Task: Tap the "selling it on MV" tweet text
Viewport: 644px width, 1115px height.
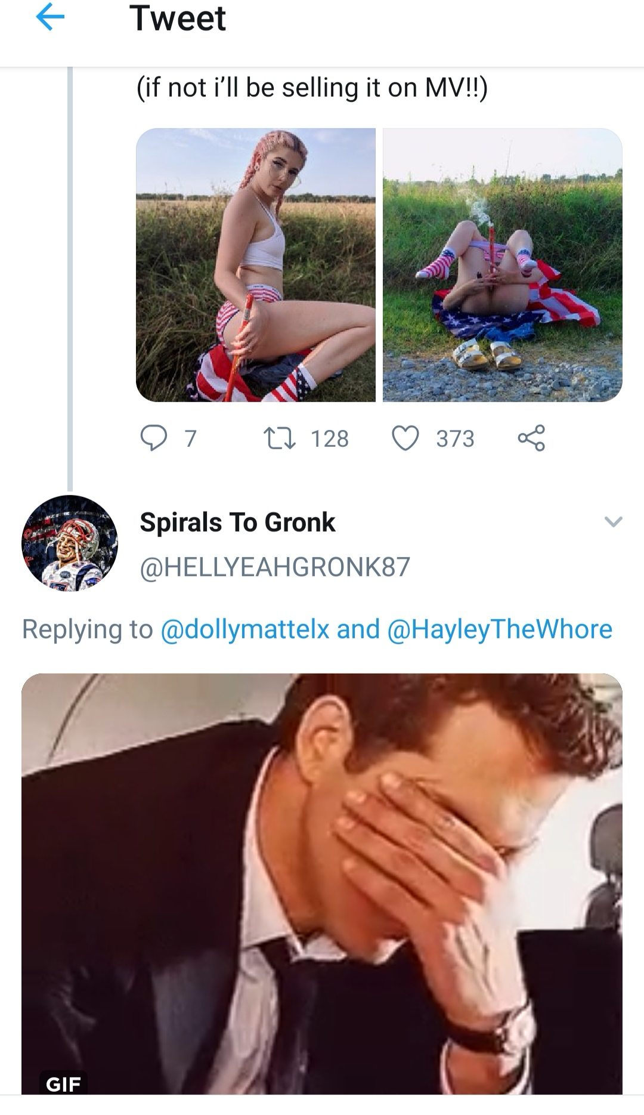Action: click(x=312, y=88)
